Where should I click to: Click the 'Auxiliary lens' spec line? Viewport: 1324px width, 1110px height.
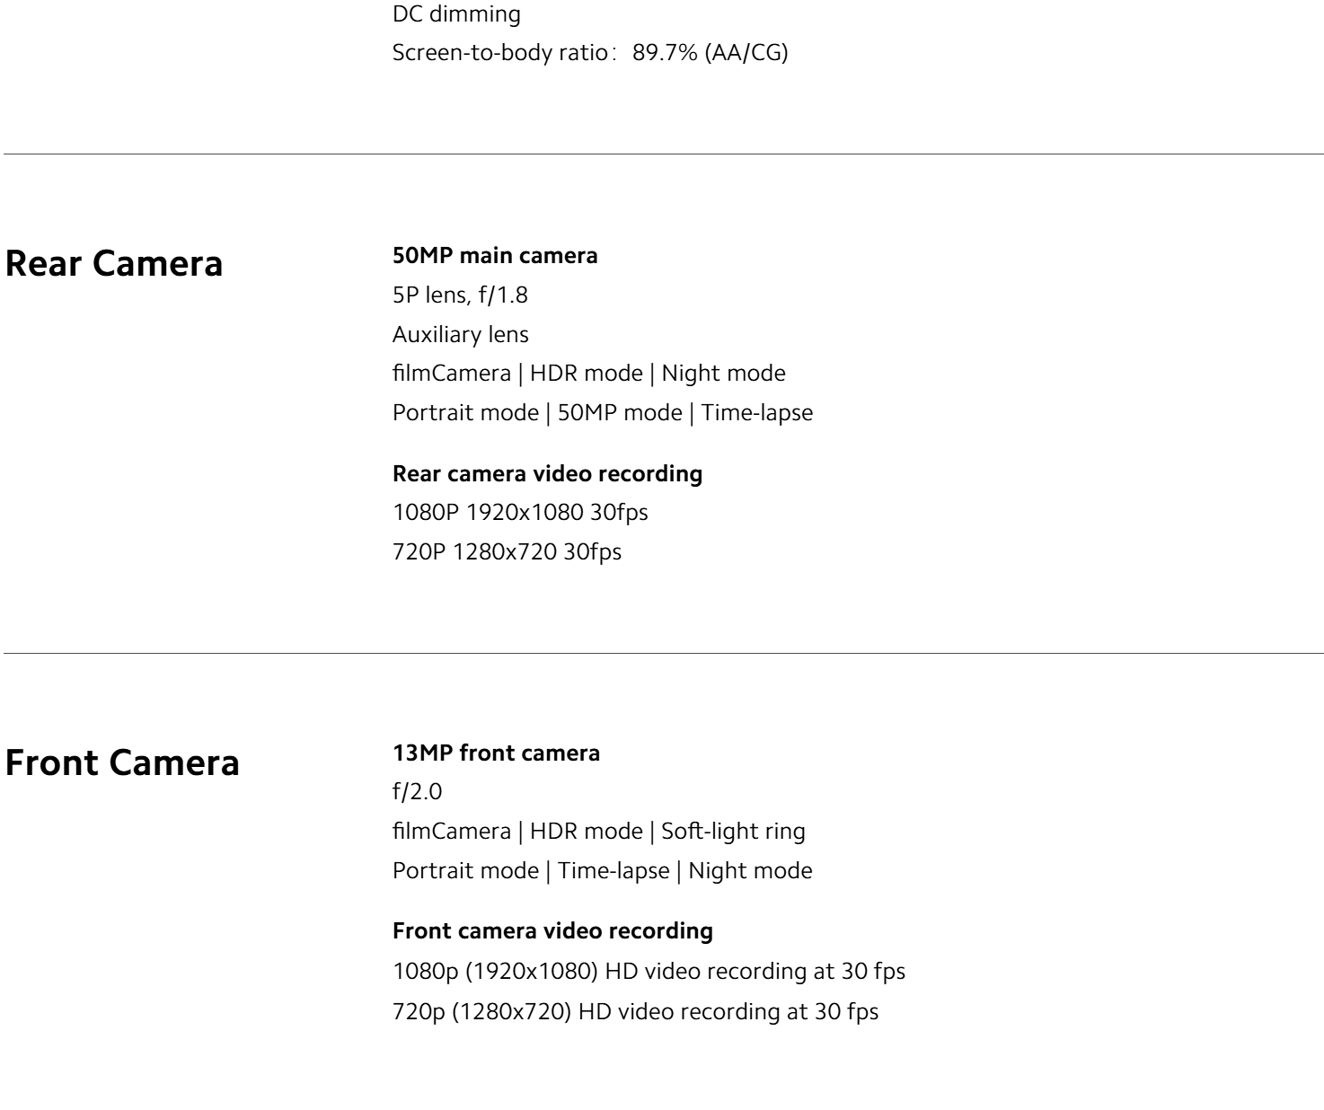pos(461,335)
